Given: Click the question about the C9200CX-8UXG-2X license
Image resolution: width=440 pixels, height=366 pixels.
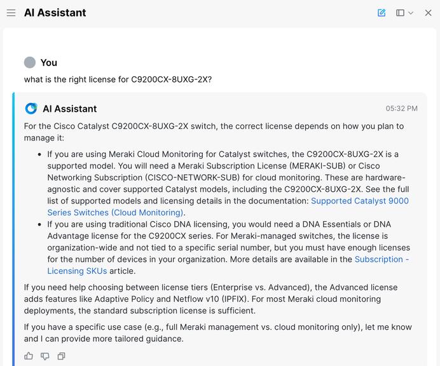Looking at the screenshot, I should [x=118, y=79].
